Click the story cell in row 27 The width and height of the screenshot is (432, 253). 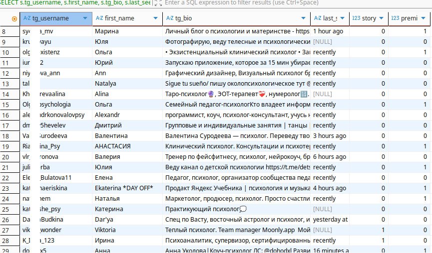369,231
